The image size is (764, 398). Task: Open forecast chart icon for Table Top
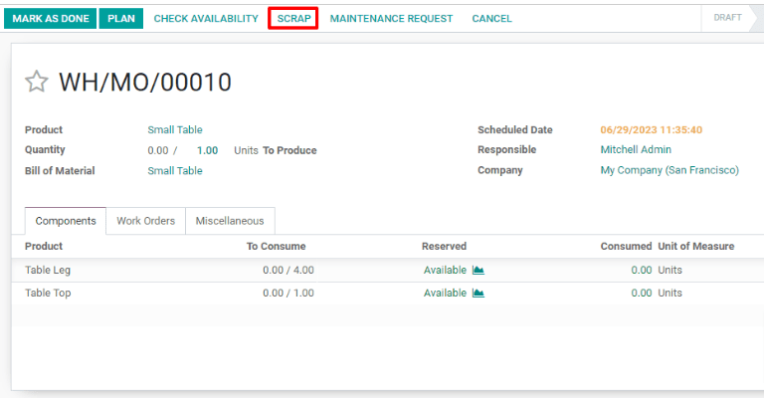(x=477, y=294)
